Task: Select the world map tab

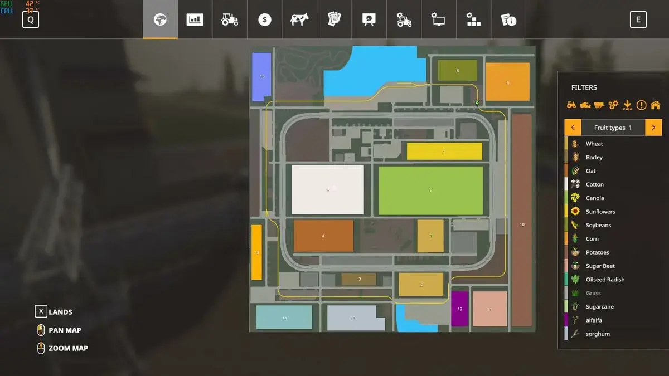Action: click(x=160, y=19)
